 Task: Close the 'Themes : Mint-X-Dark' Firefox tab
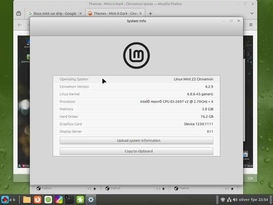tap(140, 13)
